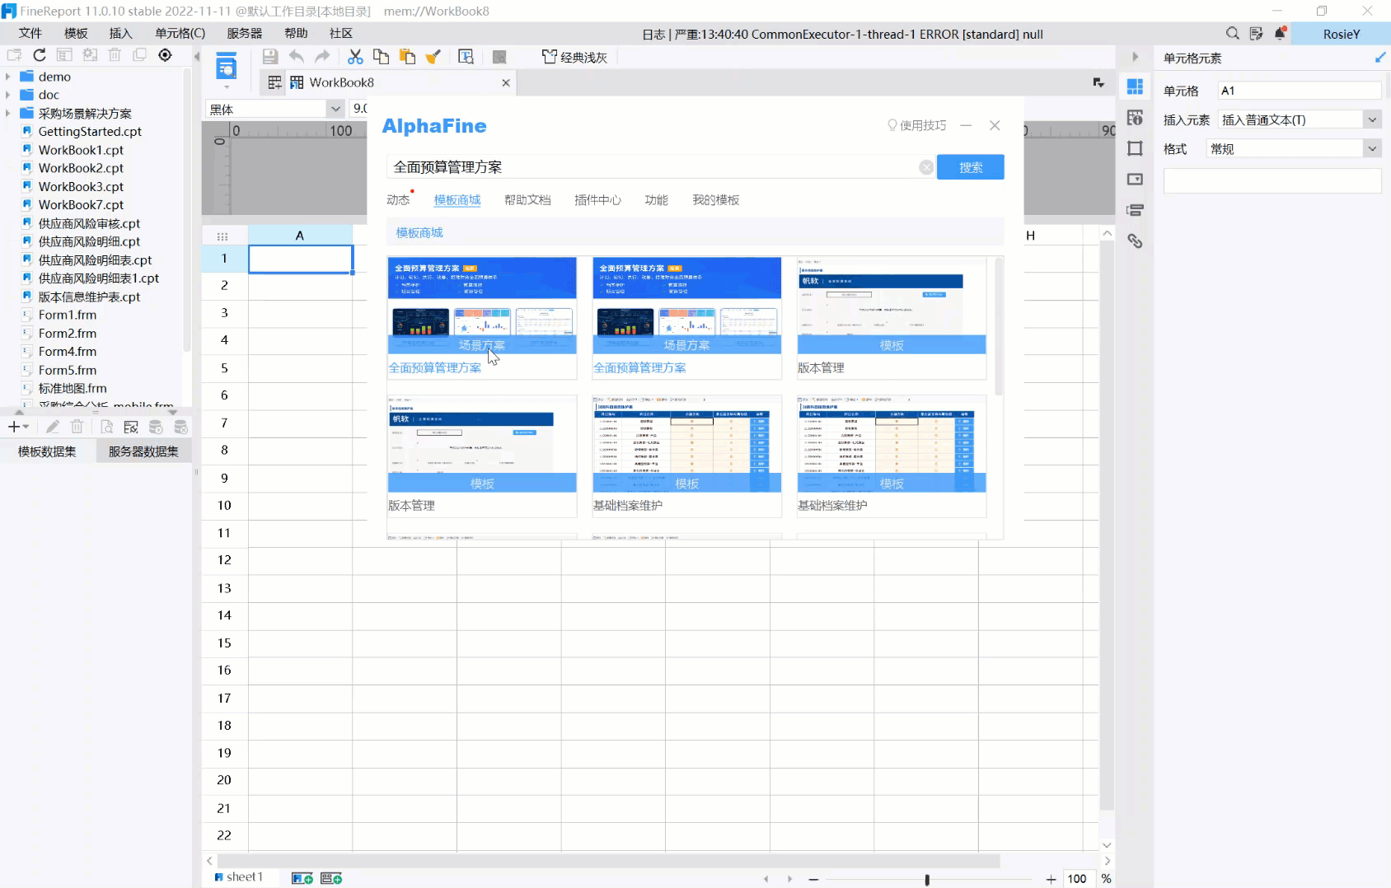The image size is (1391, 888).
Task: Open GettingStarted.cpt in the file tree
Action: tap(90, 131)
